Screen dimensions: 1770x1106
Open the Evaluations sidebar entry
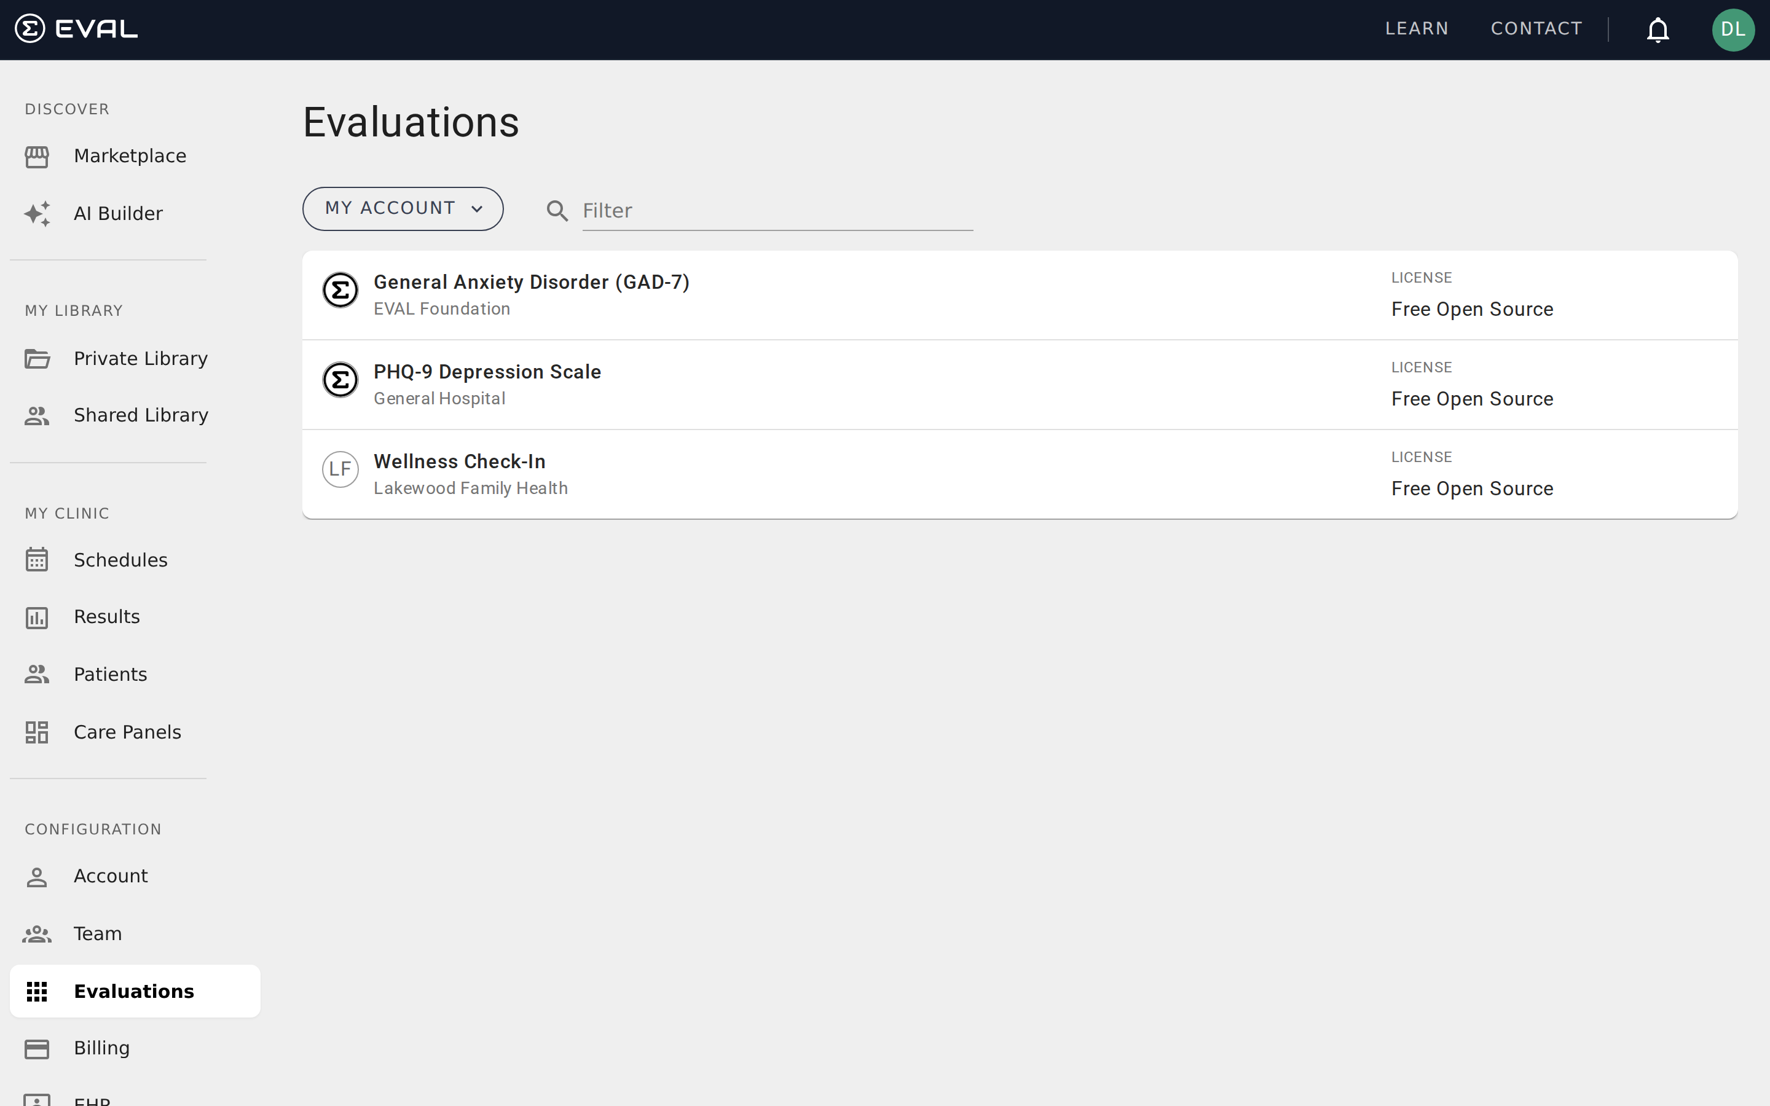pos(134,990)
